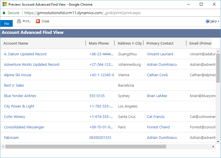Click phone number +27-264-123...
221x158 pixels.
pos(101,64)
